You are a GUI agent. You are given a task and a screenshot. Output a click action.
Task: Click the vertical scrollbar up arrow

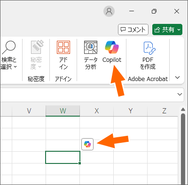click(183, 110)
